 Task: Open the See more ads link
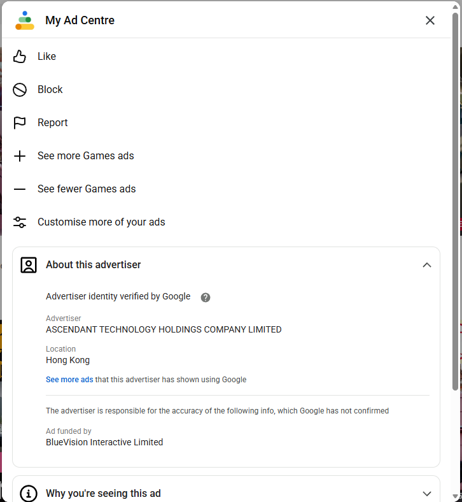click(x=69, y=380)
